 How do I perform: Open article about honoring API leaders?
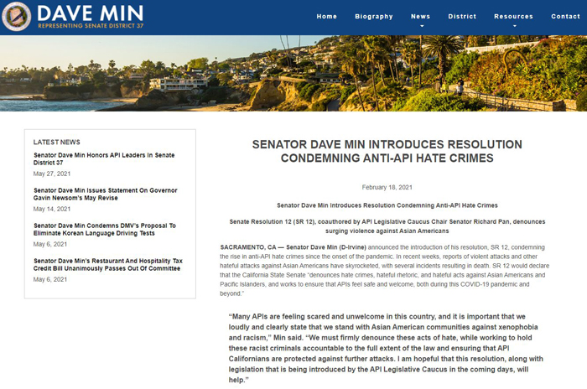[104, 158]
